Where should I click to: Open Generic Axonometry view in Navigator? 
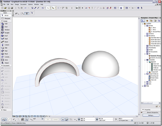(156, 58)
